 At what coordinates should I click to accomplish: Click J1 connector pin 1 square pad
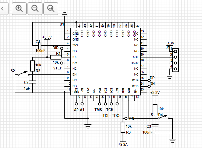pos(175,51)
